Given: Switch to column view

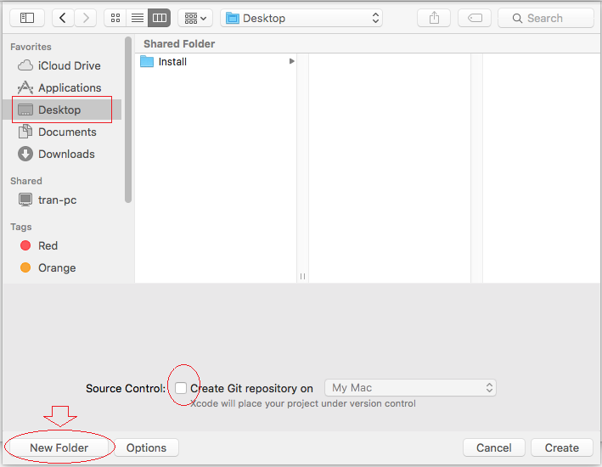Looking at the screenshot, I should [160, 18].
